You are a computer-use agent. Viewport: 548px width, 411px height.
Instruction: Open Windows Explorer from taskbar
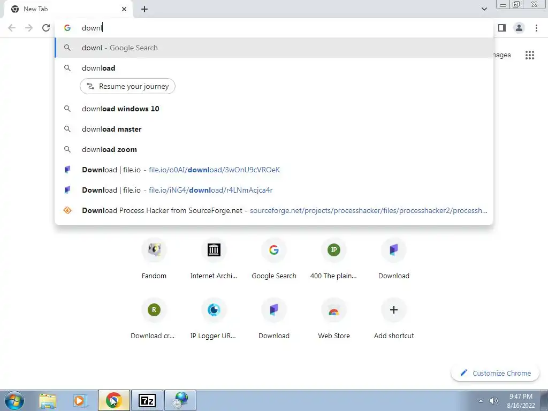pyautogui.click(x=48, y=400)
